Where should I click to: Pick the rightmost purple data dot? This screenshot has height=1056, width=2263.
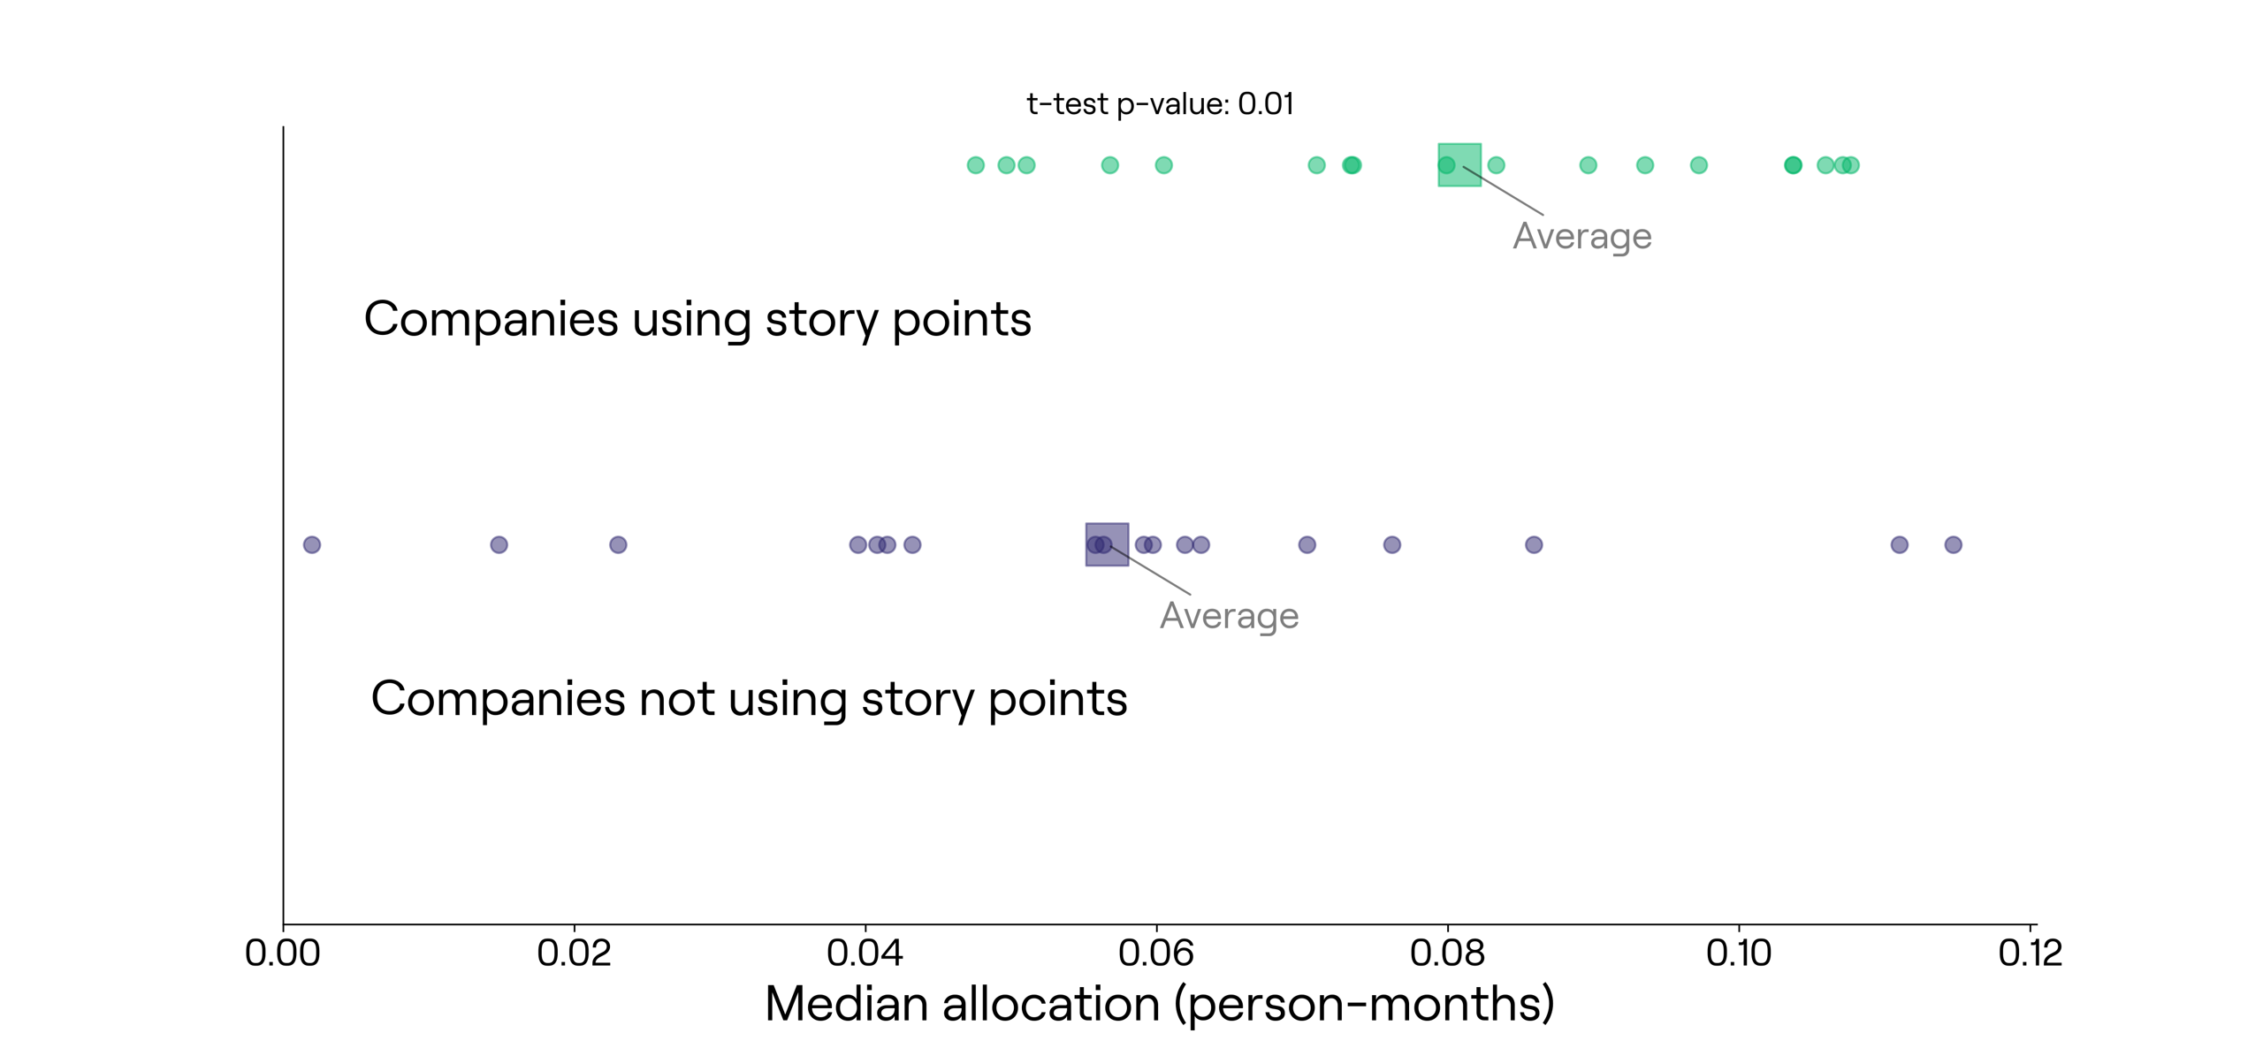[x=1953, y=544]
